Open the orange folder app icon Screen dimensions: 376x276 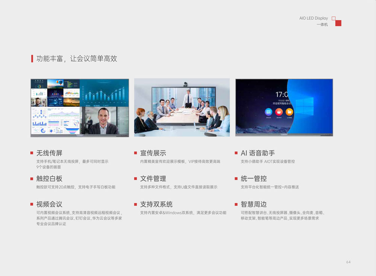click(x=289, y=112)
